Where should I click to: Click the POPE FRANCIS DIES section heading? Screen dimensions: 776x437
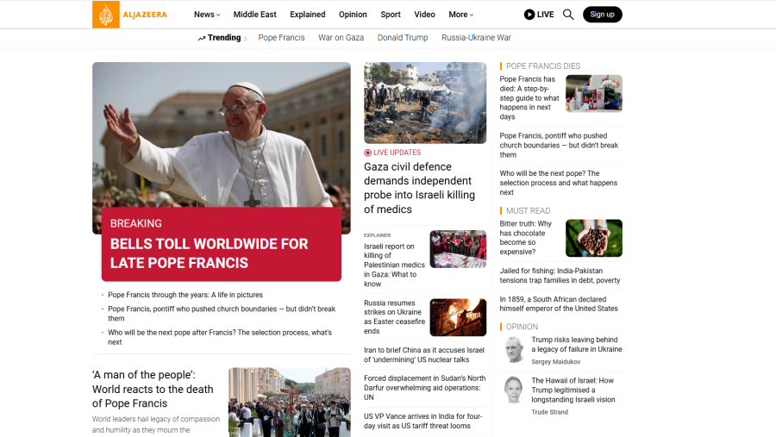pos(543,66)
